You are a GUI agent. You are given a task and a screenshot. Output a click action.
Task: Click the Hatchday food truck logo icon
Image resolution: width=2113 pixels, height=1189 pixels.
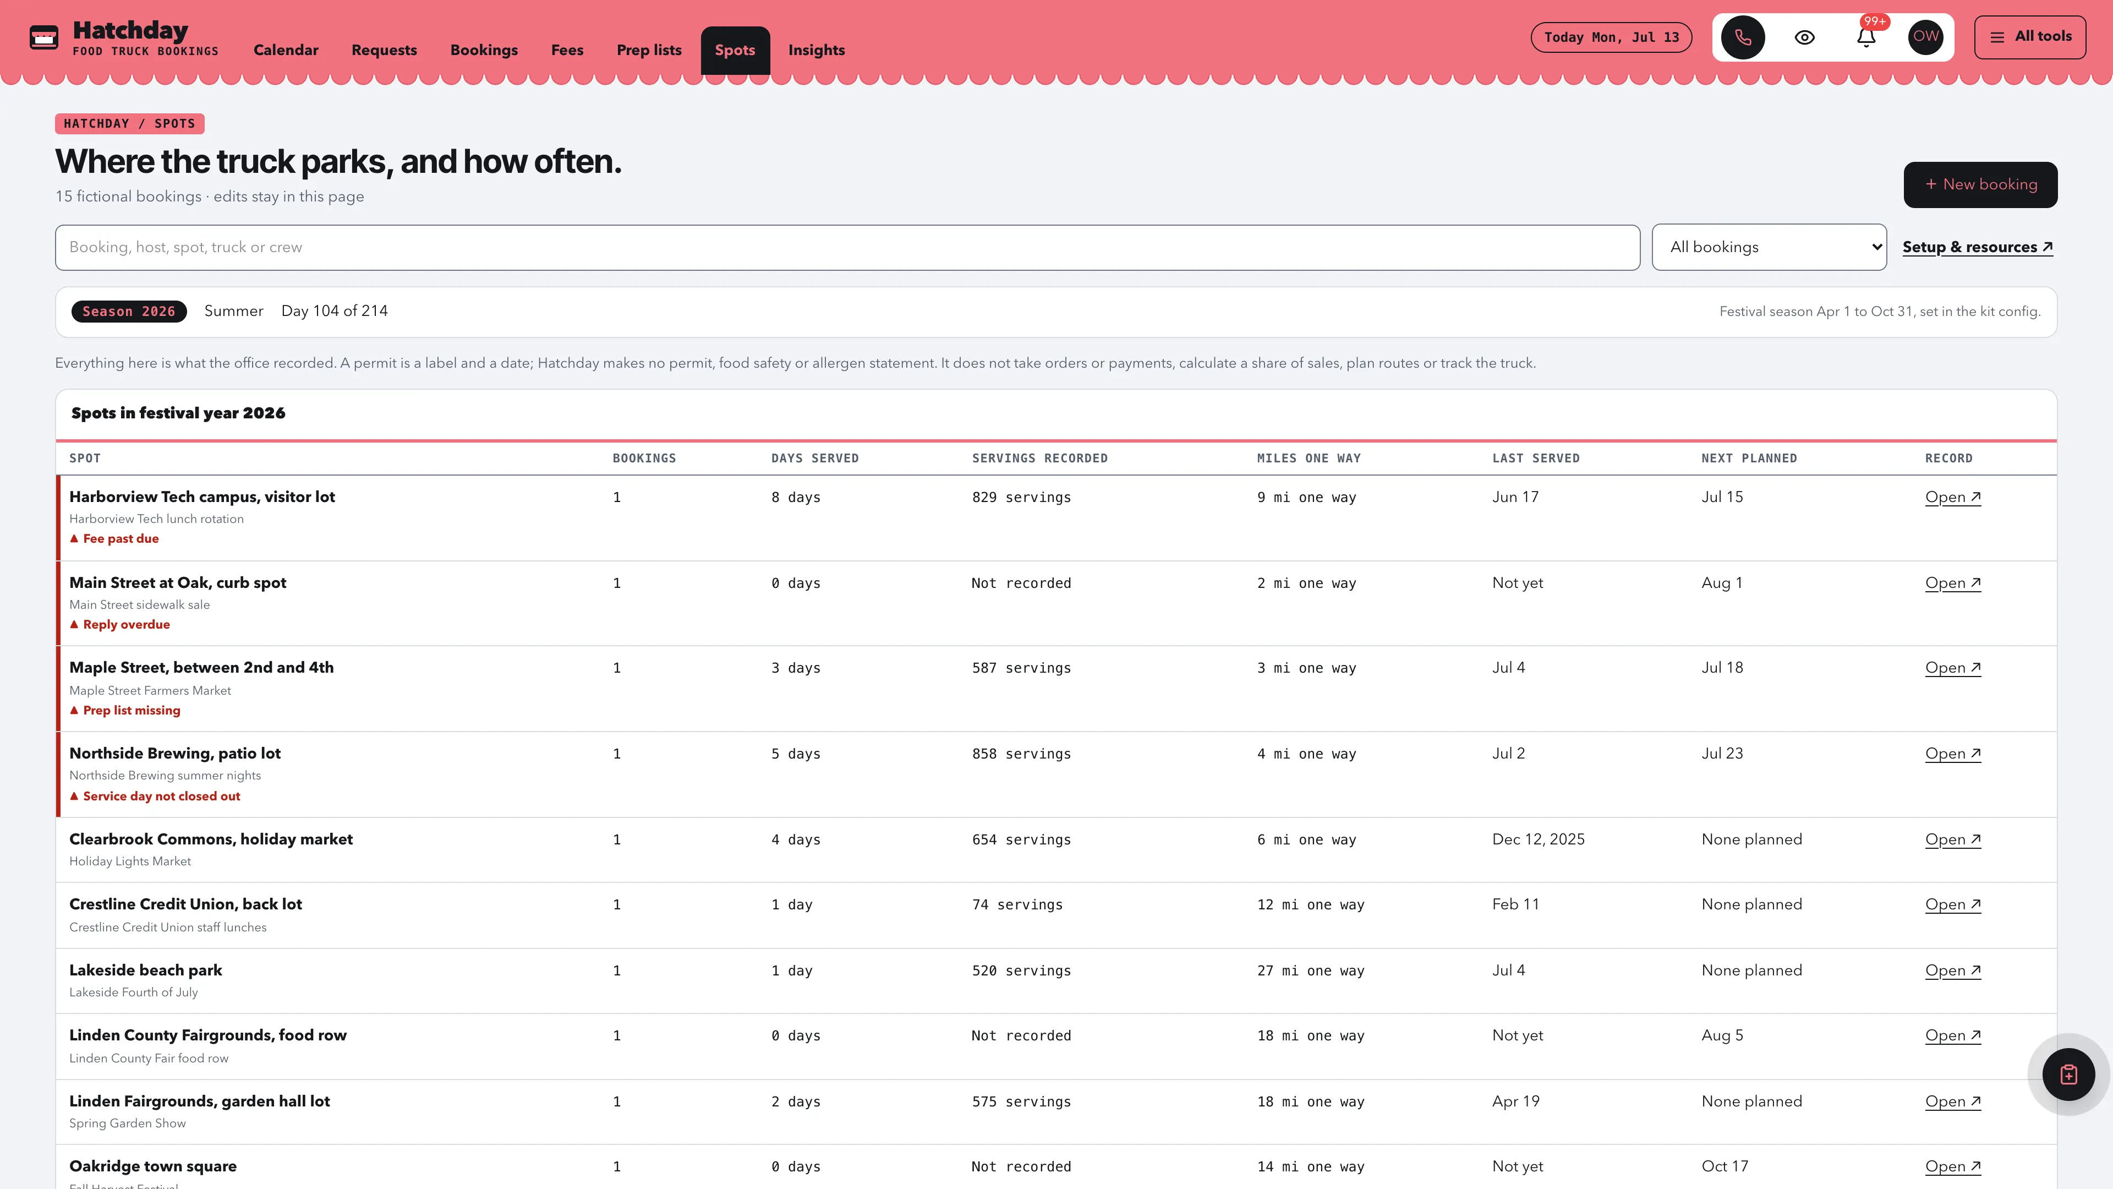(43, 38)
